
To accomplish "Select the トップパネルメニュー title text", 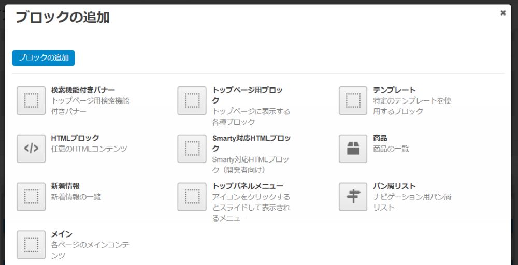I will click(x=248, y=186).
